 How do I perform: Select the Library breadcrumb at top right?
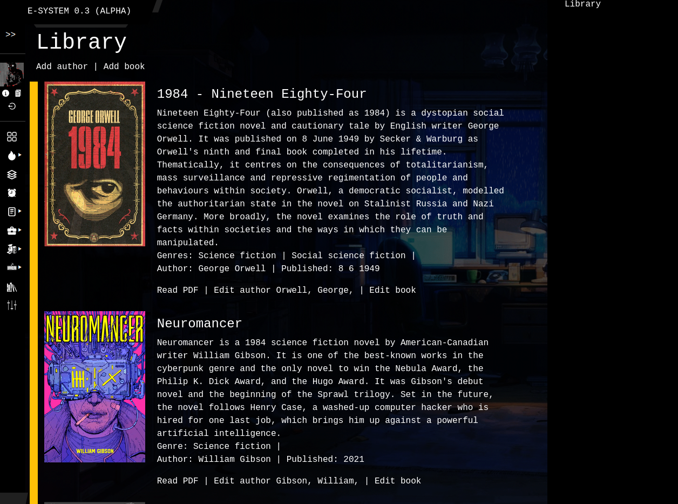582,5
